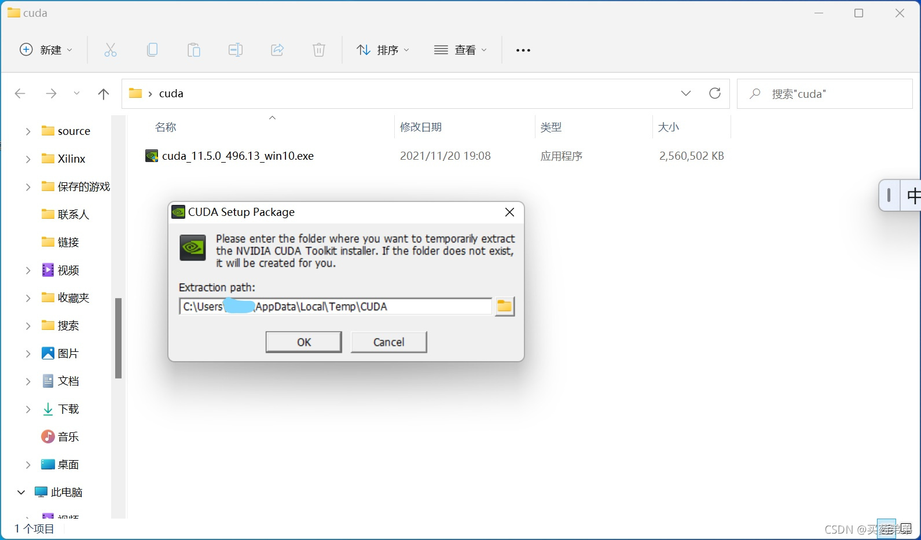The width and height of the screenshot is (921, 540).
Task: Select Xilinx folder in sidebar
Action: tap(64, 159)
